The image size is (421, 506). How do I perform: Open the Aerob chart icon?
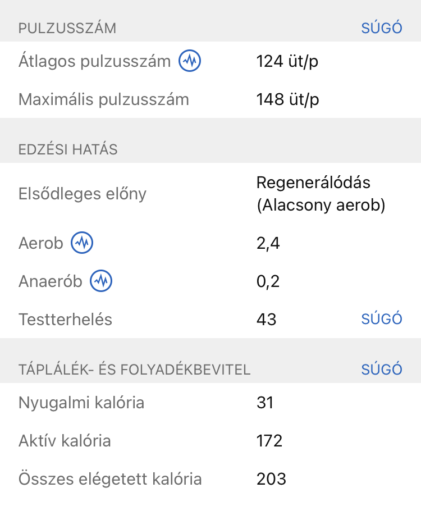[x=82, y=243]
